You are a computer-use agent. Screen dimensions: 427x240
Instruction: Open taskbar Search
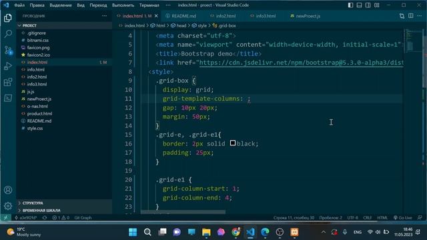(x=147, y=232)
